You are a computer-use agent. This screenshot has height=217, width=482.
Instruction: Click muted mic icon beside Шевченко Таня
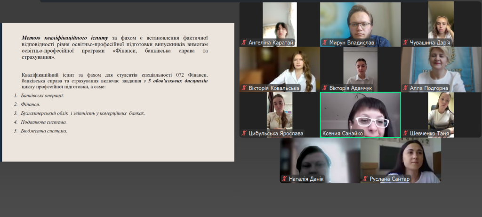pos(406,134)
